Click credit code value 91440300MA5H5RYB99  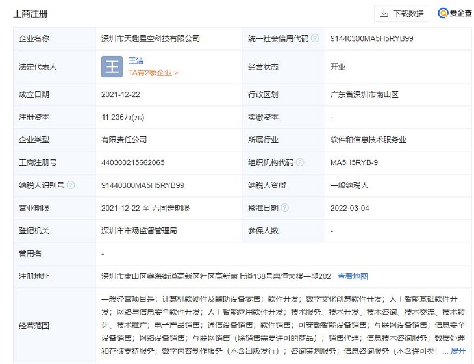(x=371, y=38)
